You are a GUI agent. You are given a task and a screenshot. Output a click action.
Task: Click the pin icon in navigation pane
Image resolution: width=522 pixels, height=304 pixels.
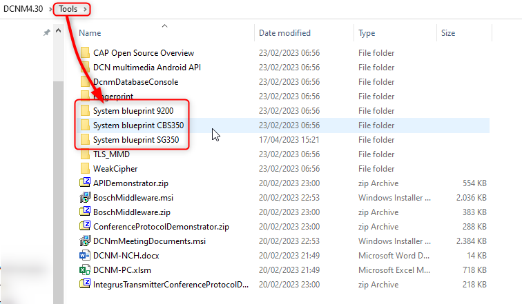pyautogui.click(x=47, y=32)
